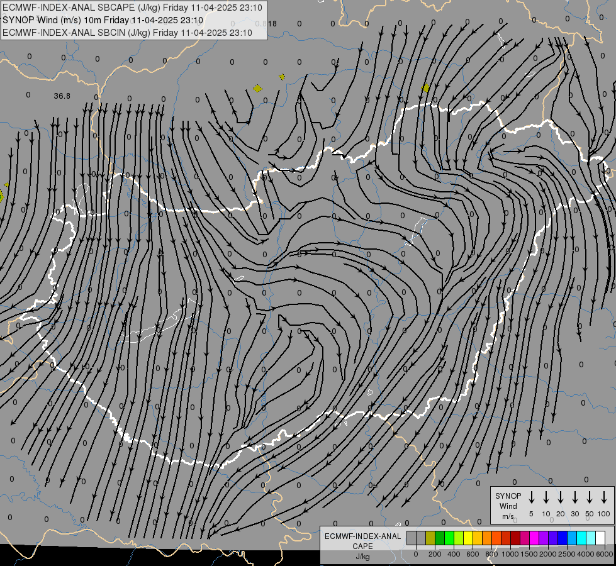Pick the purple swatch left of 2000 tick
This screenshot has height=566, width=616.
[543, 538]
